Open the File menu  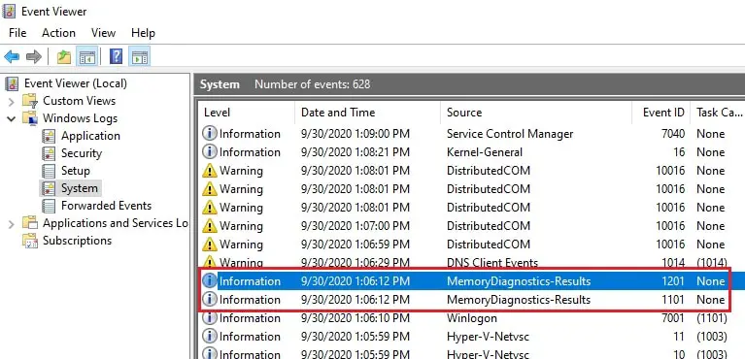[17, 33]
